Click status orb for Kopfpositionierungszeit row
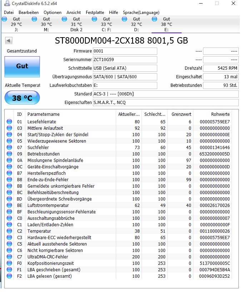 tap(9, 263)
